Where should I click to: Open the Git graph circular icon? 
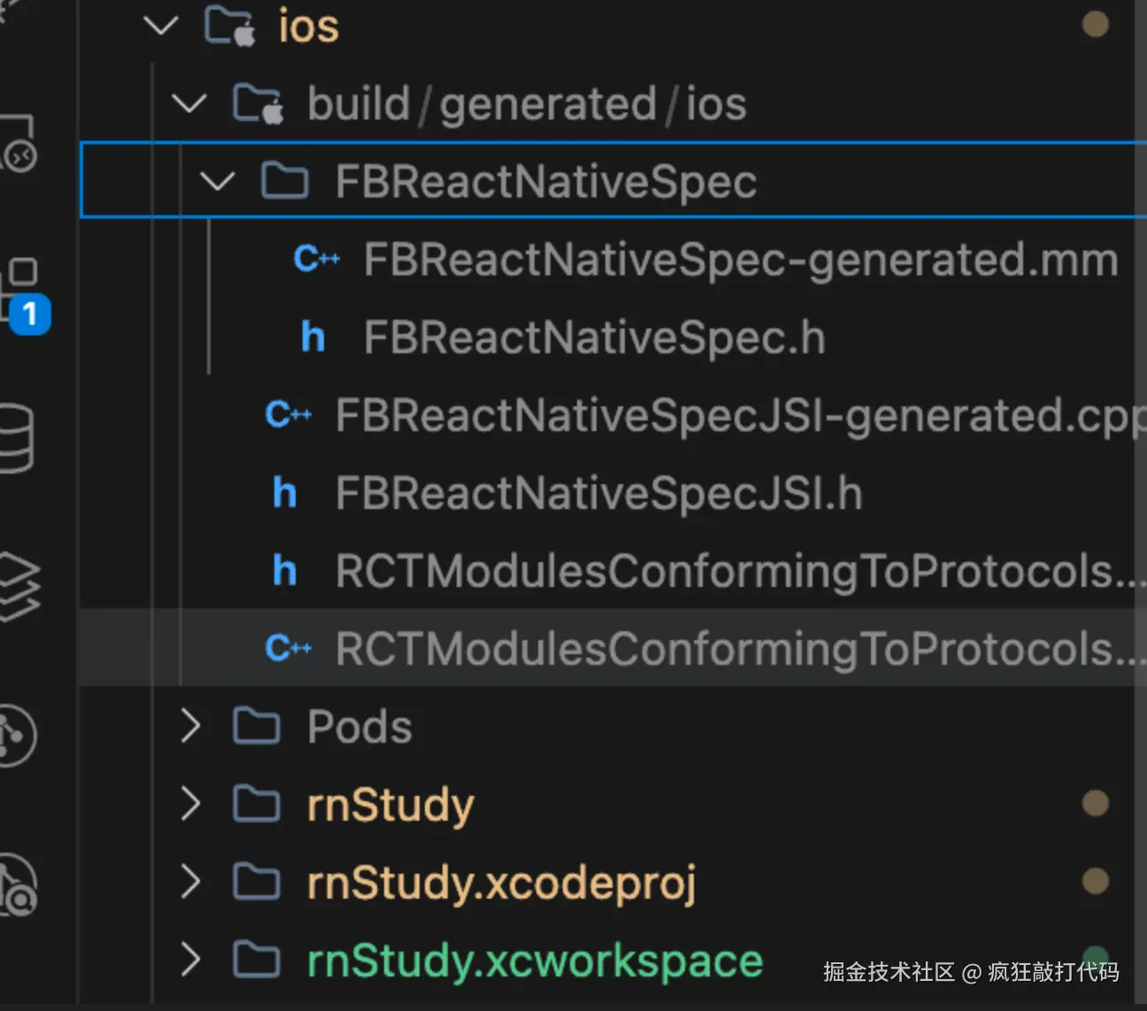point(16,734)
